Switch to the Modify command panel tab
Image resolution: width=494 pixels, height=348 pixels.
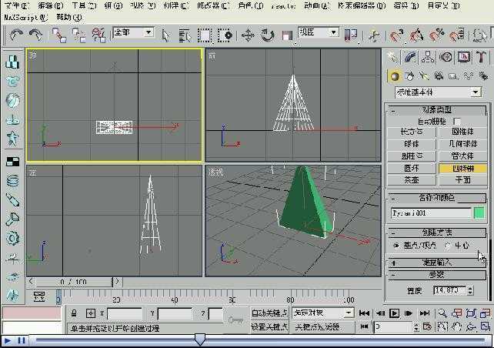pyautogui.click(x=410, y=57)
